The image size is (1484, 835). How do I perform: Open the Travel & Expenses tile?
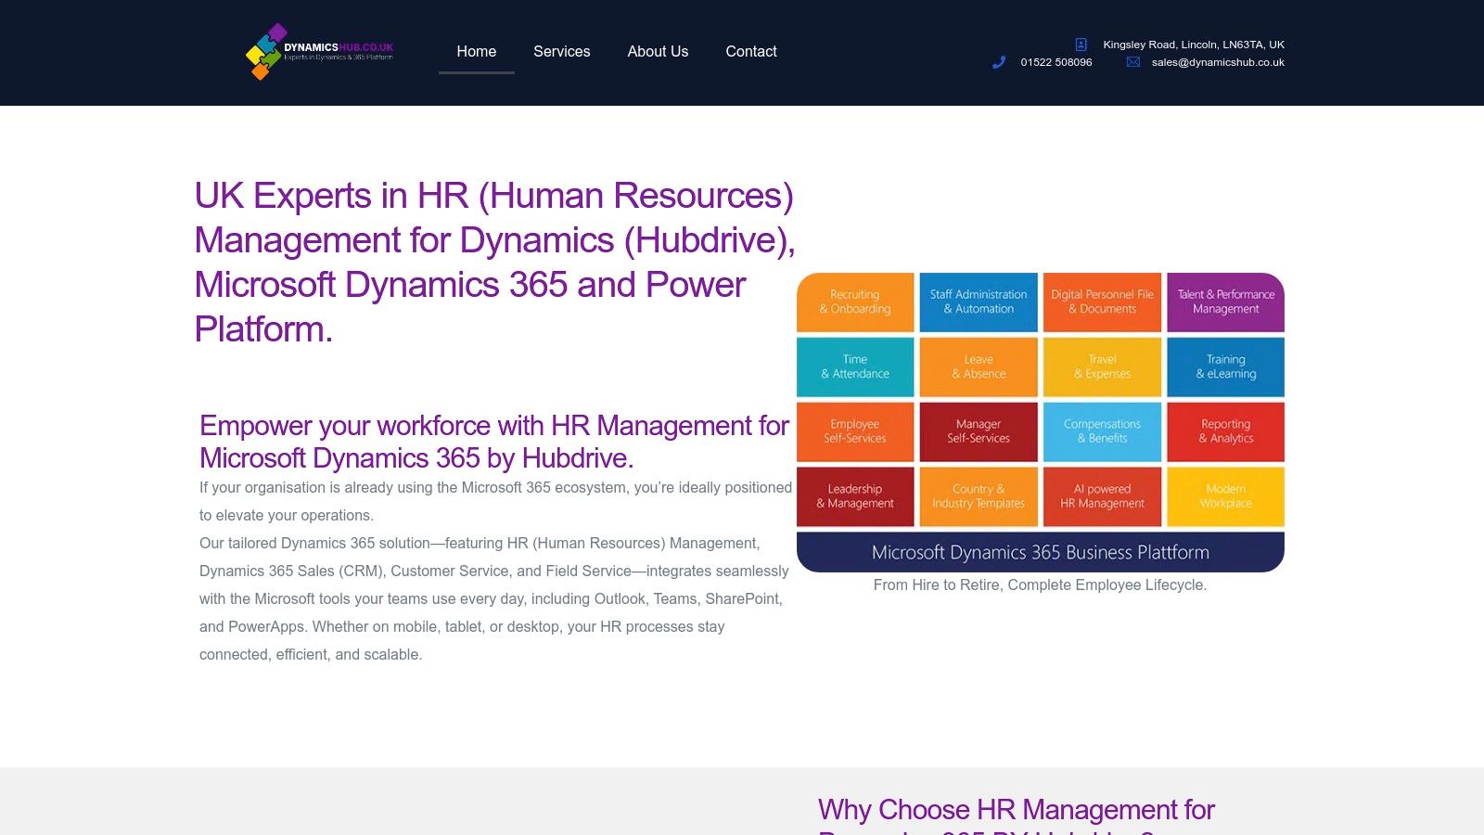click(1102, 366)
